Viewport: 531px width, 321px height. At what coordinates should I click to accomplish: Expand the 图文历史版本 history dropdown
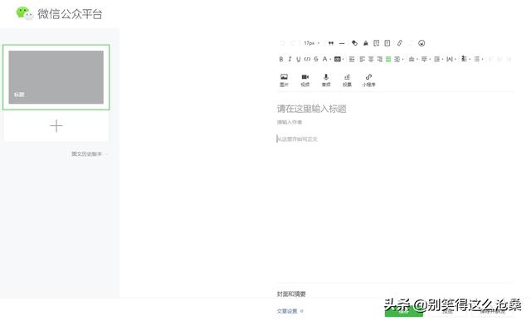click(90, 154)
